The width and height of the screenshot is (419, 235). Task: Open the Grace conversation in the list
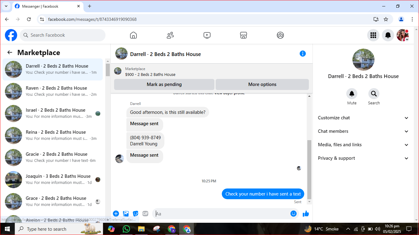pos(53,202)
